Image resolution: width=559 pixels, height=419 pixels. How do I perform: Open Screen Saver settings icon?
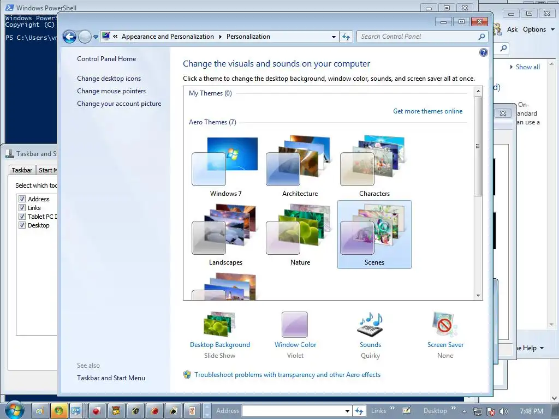[445, 324]
